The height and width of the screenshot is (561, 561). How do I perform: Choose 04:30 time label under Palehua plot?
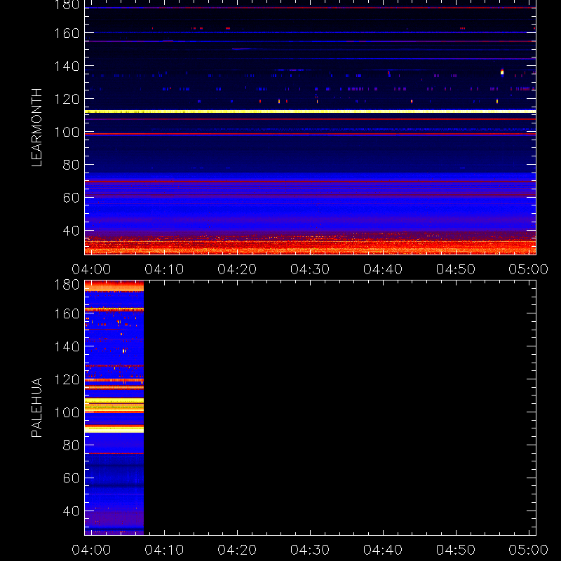pos(310,550)
